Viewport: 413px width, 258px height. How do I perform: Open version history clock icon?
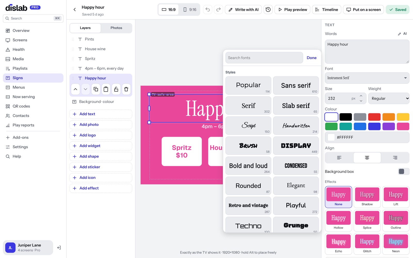tap(268, 10)
